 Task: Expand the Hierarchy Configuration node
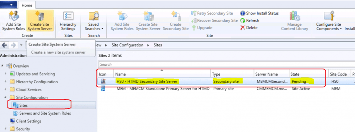point(6,82)
